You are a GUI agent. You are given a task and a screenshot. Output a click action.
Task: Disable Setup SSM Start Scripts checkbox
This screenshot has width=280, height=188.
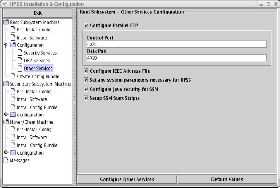(86, 98)
